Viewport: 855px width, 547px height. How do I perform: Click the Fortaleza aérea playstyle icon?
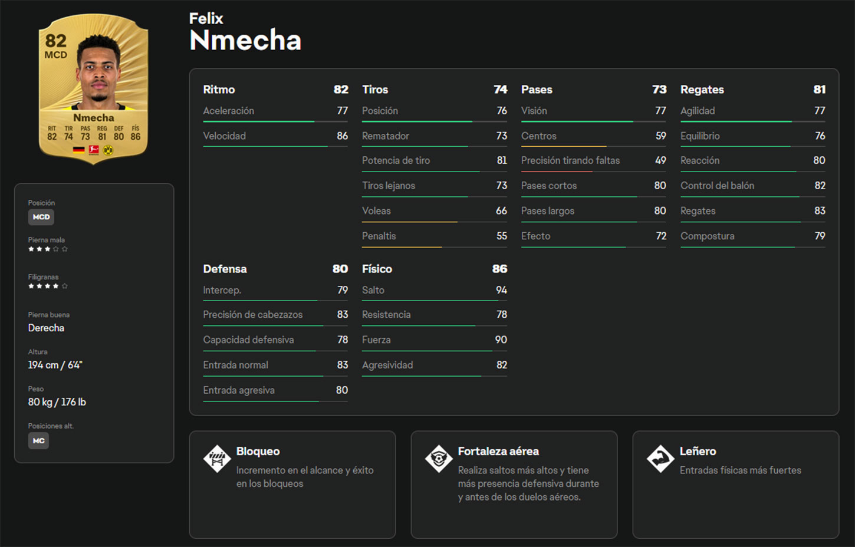pos(439,459)
